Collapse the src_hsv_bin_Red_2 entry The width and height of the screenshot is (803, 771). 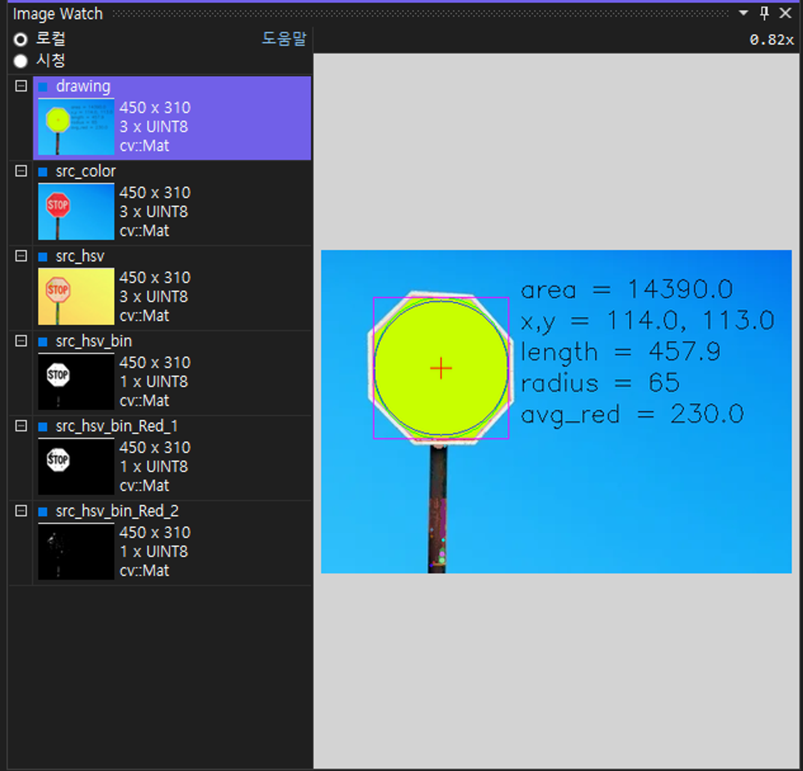[21, 511]
